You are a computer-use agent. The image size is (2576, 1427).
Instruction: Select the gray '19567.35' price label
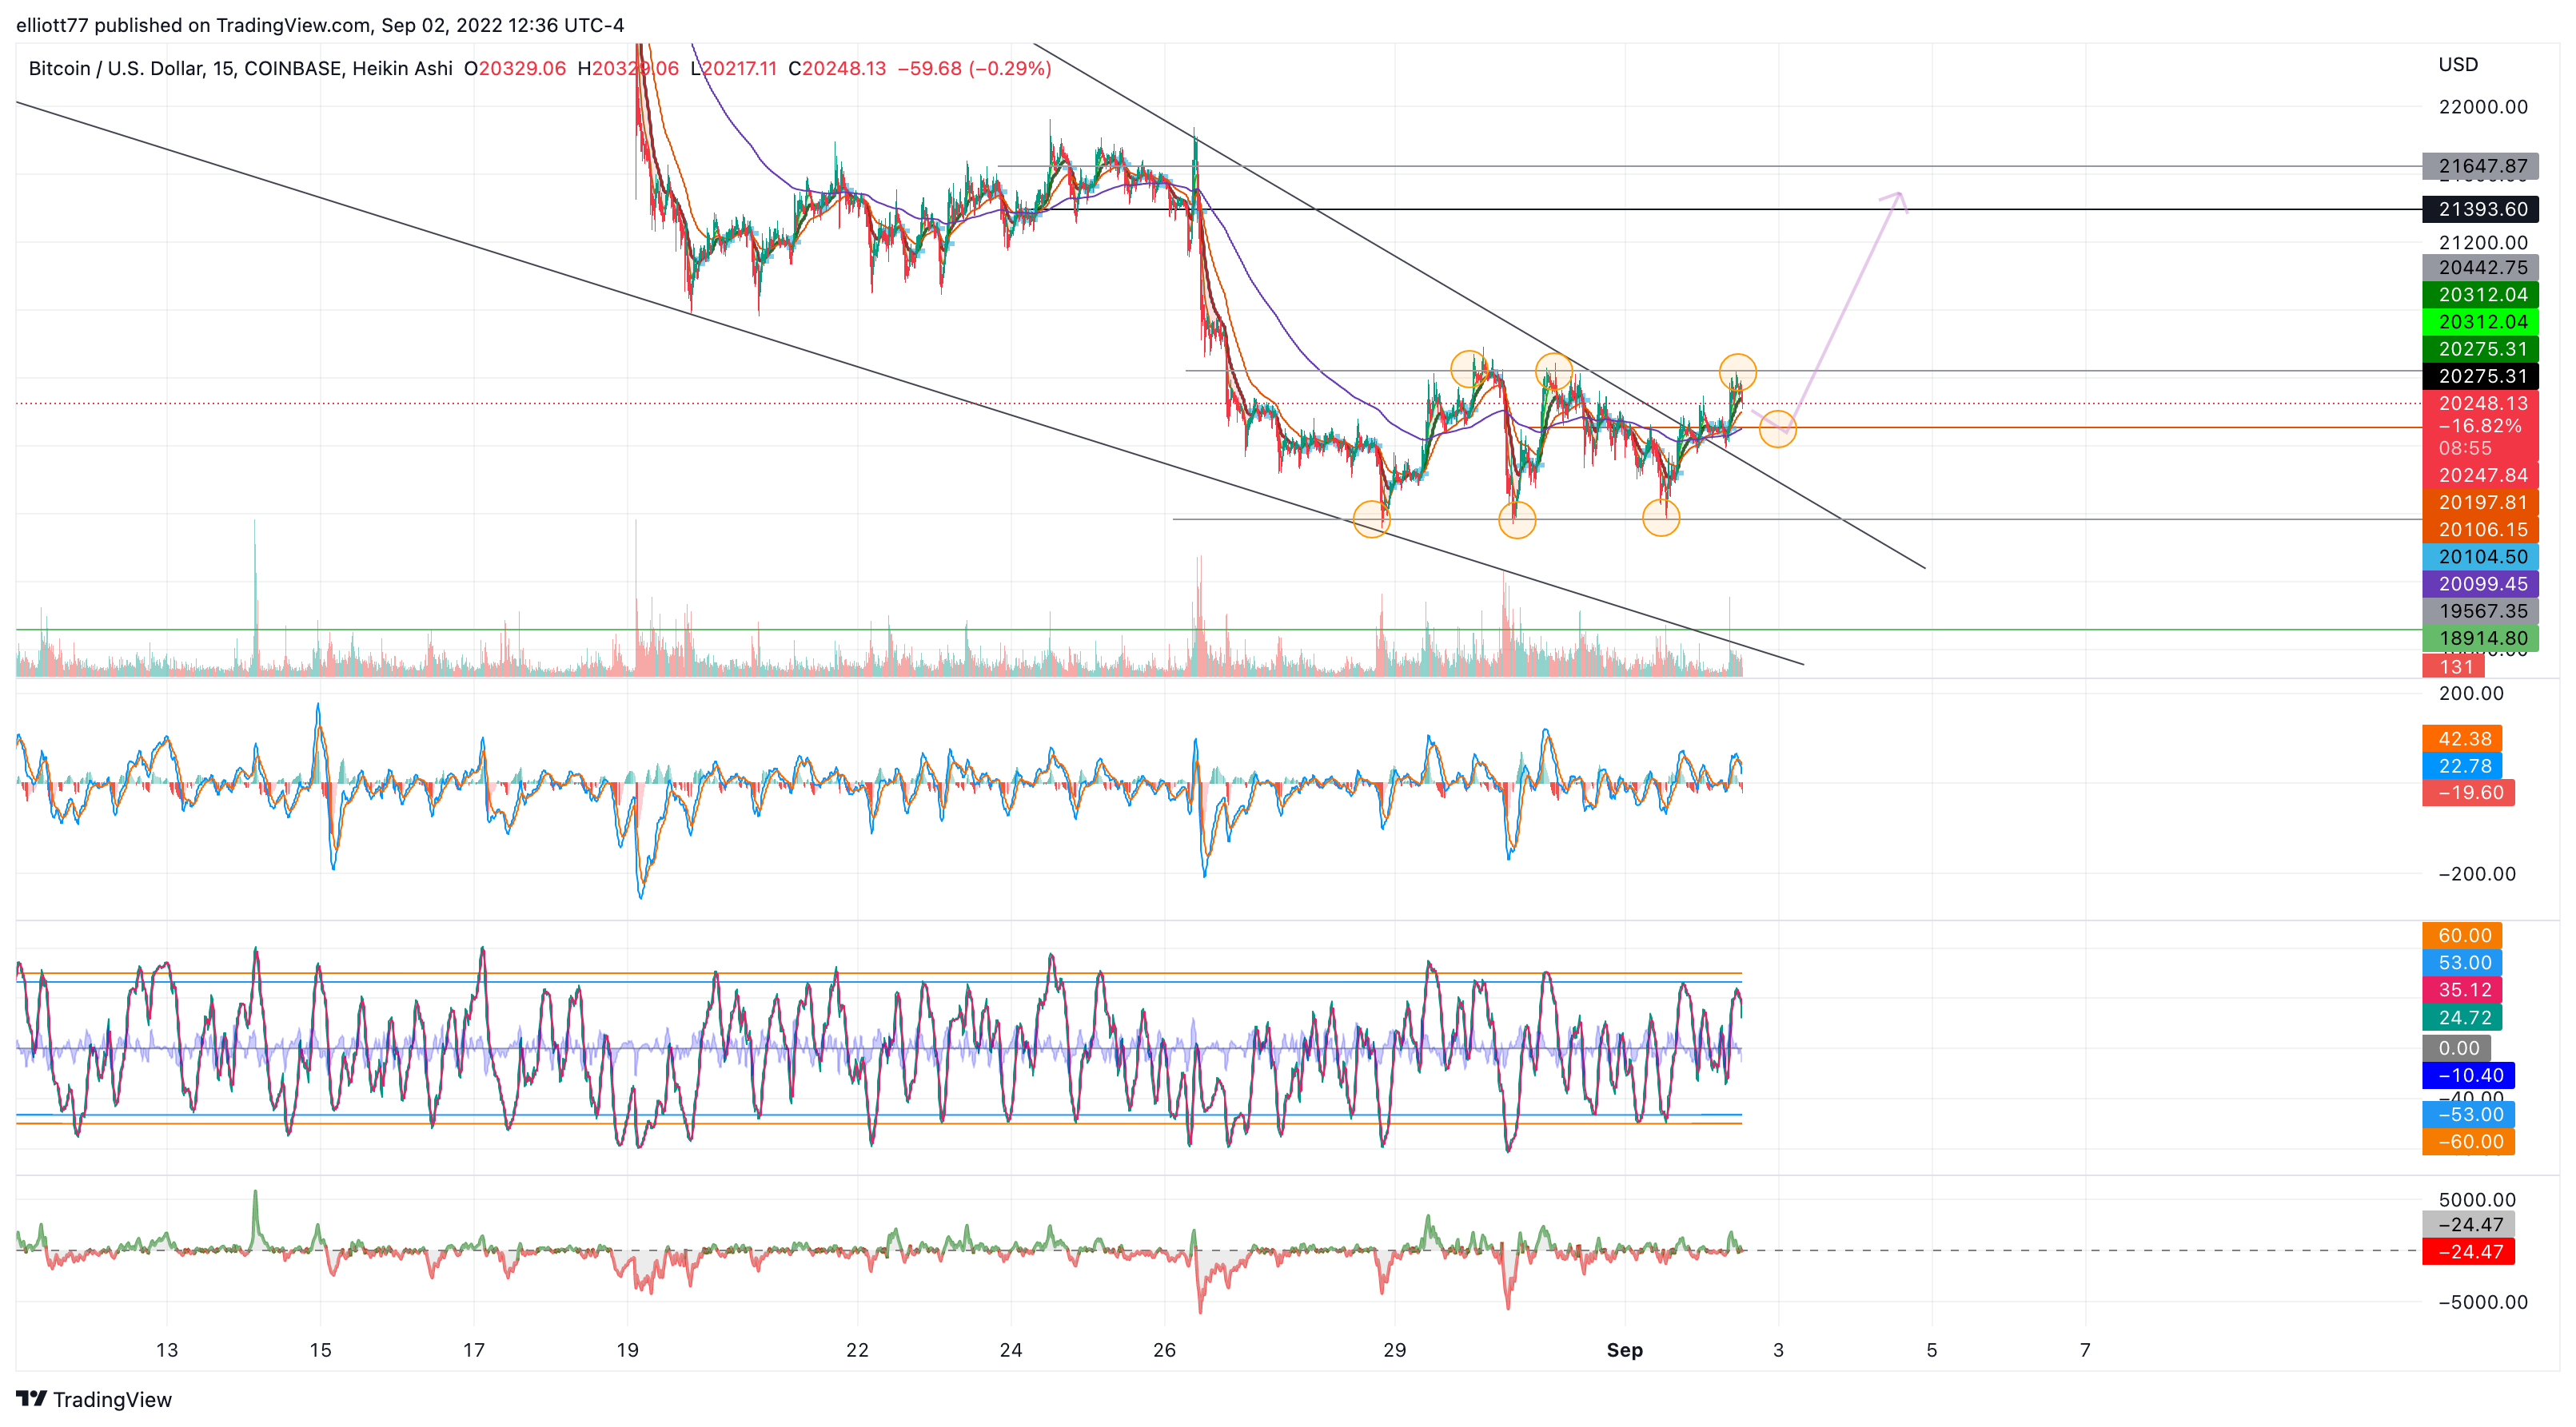coord(2480,610)
